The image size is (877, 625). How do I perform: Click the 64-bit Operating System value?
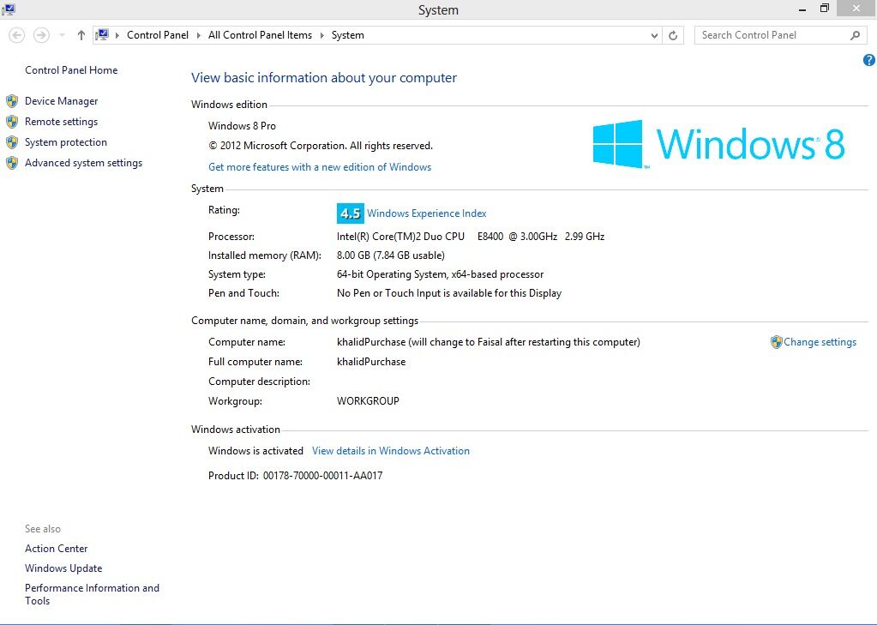point(440,274)
